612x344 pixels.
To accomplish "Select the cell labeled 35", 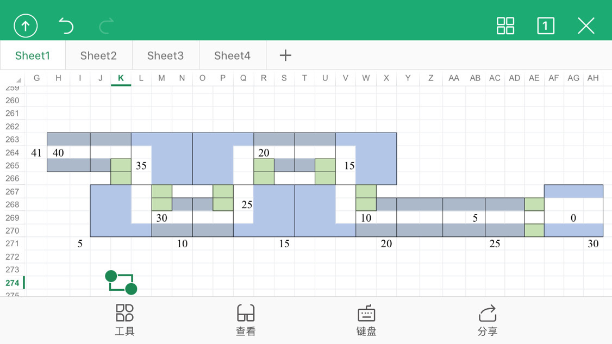I will [141, 166].
